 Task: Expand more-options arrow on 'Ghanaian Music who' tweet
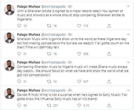[x=128, y=35]
